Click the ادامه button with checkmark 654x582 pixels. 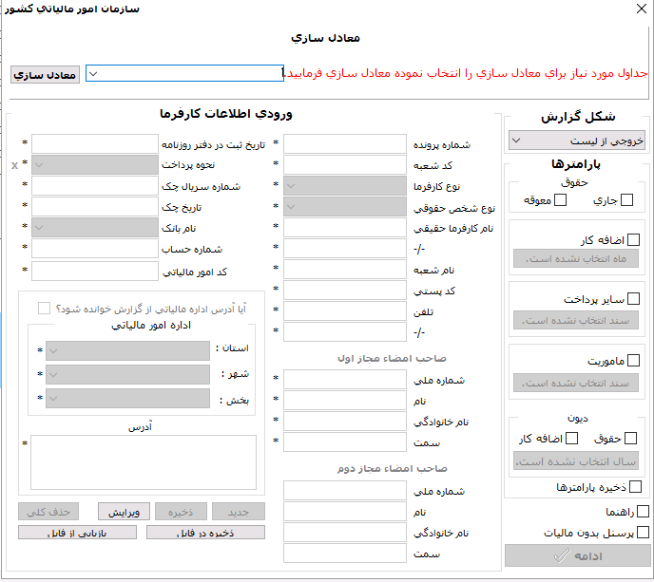577,555
